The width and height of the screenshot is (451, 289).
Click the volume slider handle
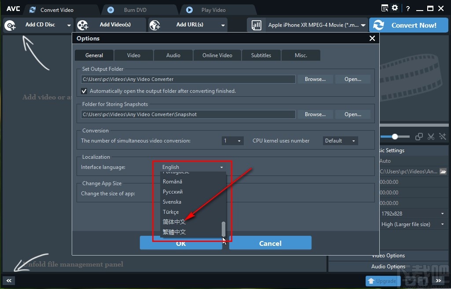click(x=395, y=137)
